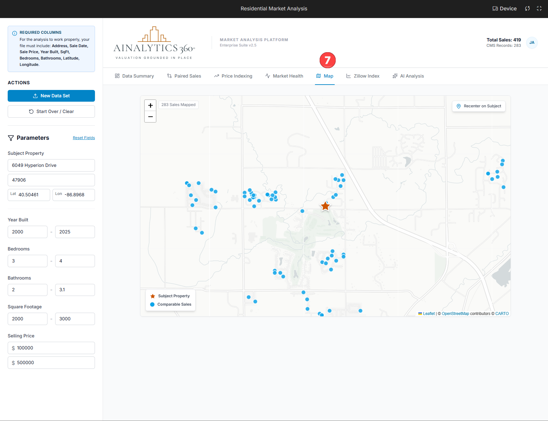Click Start Over / Clear
Screen dimensions: 548x421
pyautogui.click(x=51, y=111)
